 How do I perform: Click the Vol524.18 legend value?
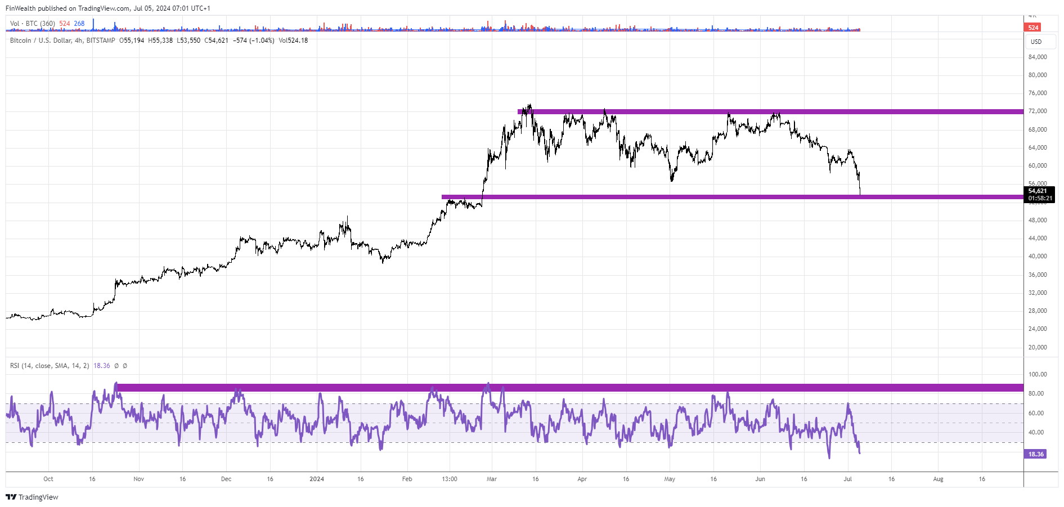click(293, 41)
